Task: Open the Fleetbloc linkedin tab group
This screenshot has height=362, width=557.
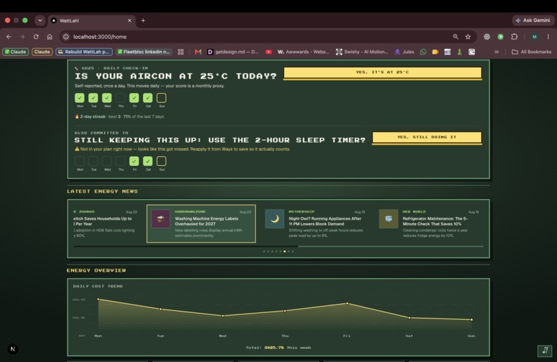Action: 144,52
